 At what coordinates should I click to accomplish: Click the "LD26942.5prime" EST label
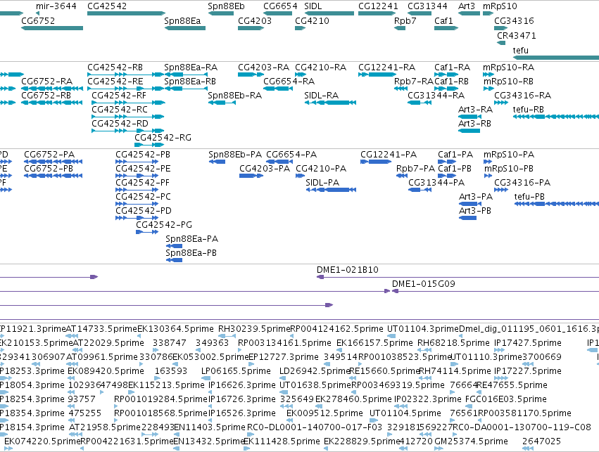[x=315, y=371]
